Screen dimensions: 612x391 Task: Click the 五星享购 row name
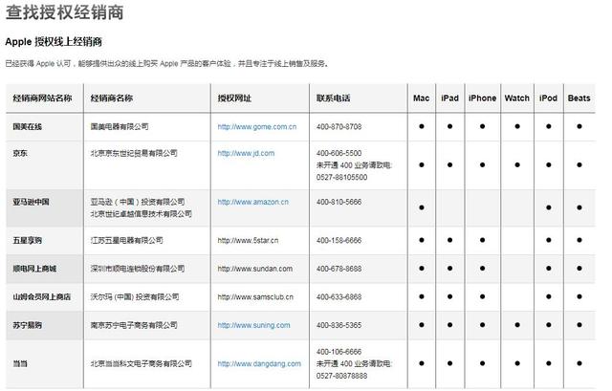click(27, 241)
